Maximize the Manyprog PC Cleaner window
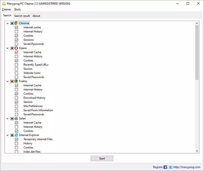This screenshot has width=204, height=171. pos(188,3)
